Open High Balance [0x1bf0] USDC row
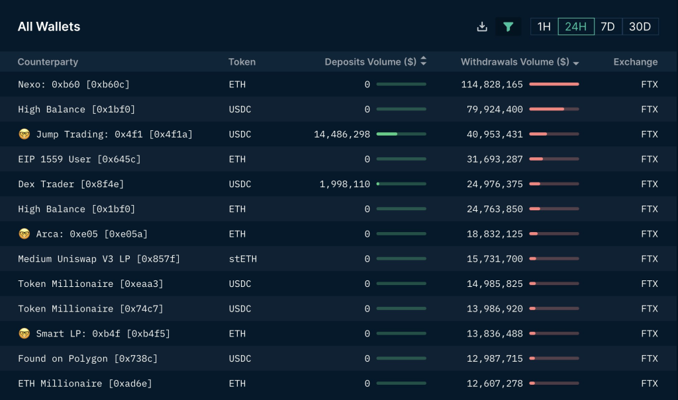 click(x=76, y=109)
